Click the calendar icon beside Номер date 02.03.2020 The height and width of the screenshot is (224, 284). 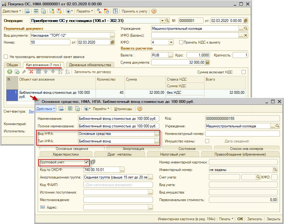112,42
